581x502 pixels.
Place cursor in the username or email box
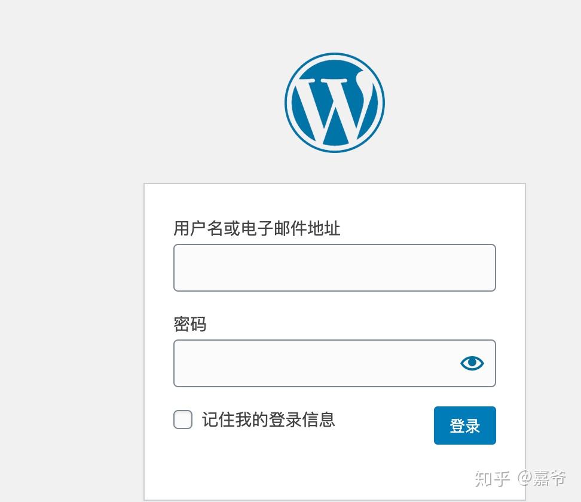coord(334,268)
